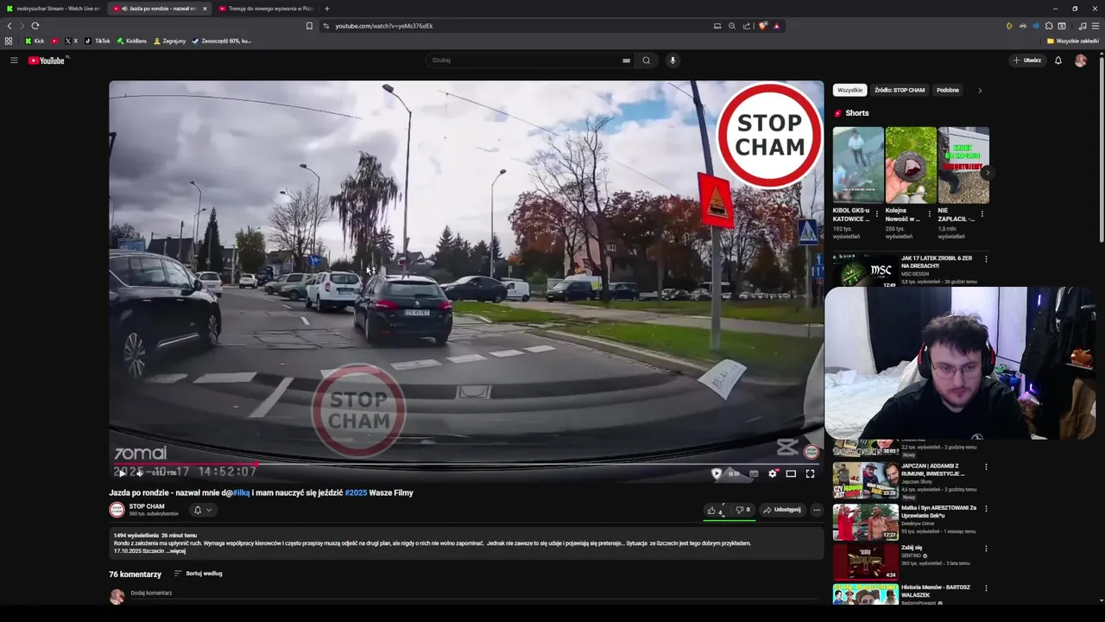Expand description via ...więcej
This screenshot has width=1105, height=622.
176,551
